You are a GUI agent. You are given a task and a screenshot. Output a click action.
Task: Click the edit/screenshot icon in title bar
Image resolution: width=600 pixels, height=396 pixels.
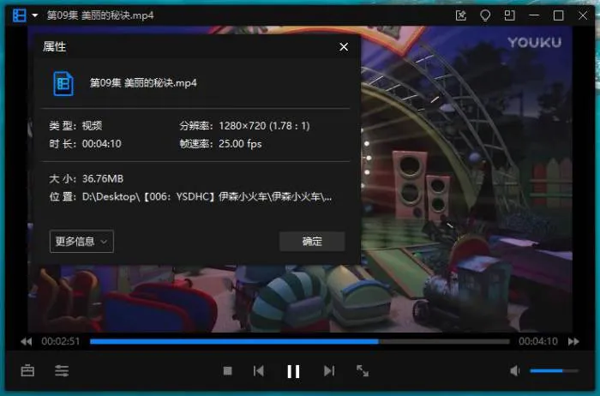pos(461,15)
